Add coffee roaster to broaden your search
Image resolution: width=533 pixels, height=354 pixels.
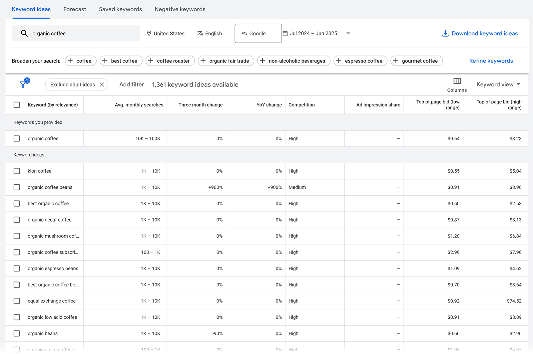(170, 61)
